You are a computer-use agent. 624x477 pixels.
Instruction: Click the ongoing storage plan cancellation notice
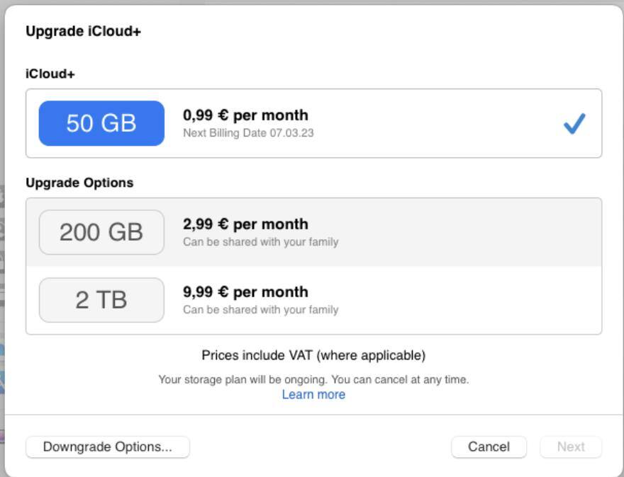[313, 379]
